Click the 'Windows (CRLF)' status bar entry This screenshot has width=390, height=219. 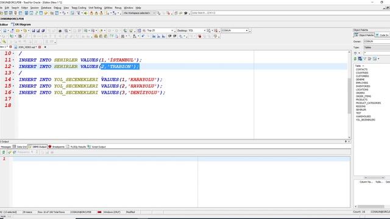coord(112,212)
